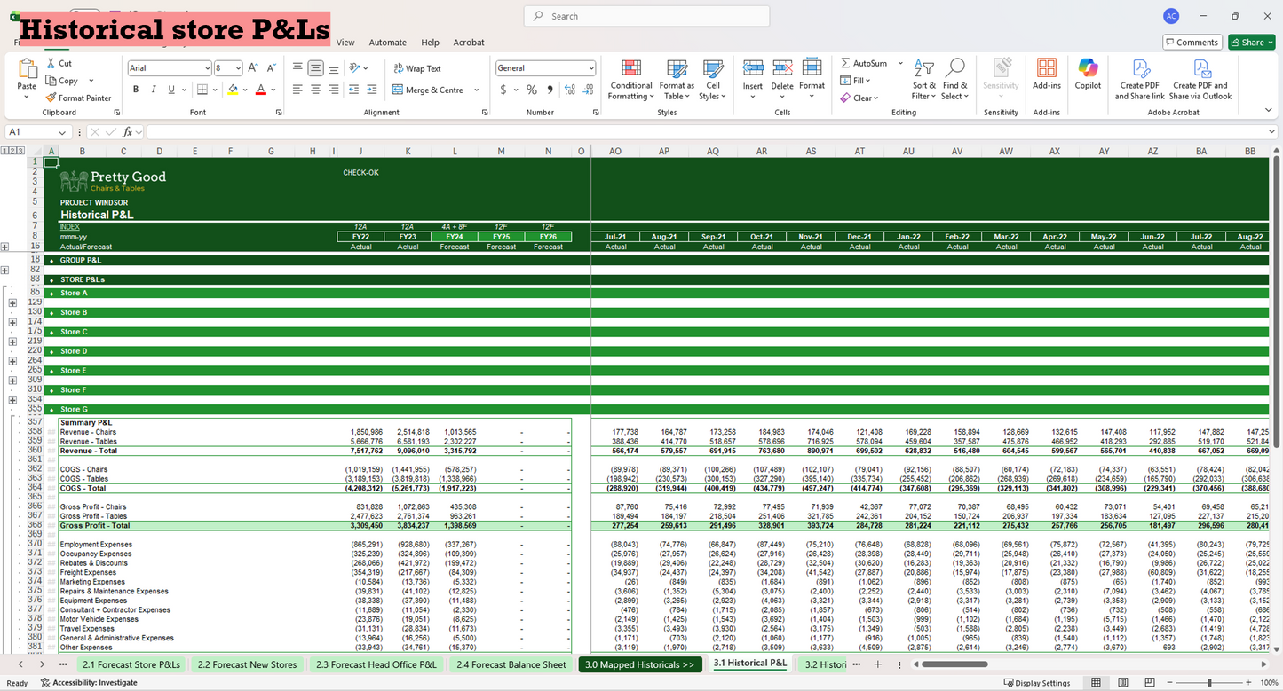1283x691 pixels.
Task: Open the Automate menu
Action: click(x=388, y=43)
